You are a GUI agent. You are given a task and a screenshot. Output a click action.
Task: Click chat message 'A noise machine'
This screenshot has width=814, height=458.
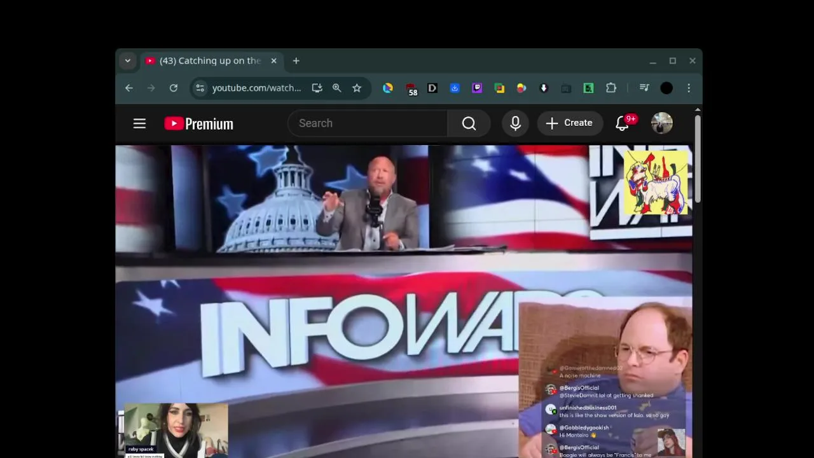(580, 375)
